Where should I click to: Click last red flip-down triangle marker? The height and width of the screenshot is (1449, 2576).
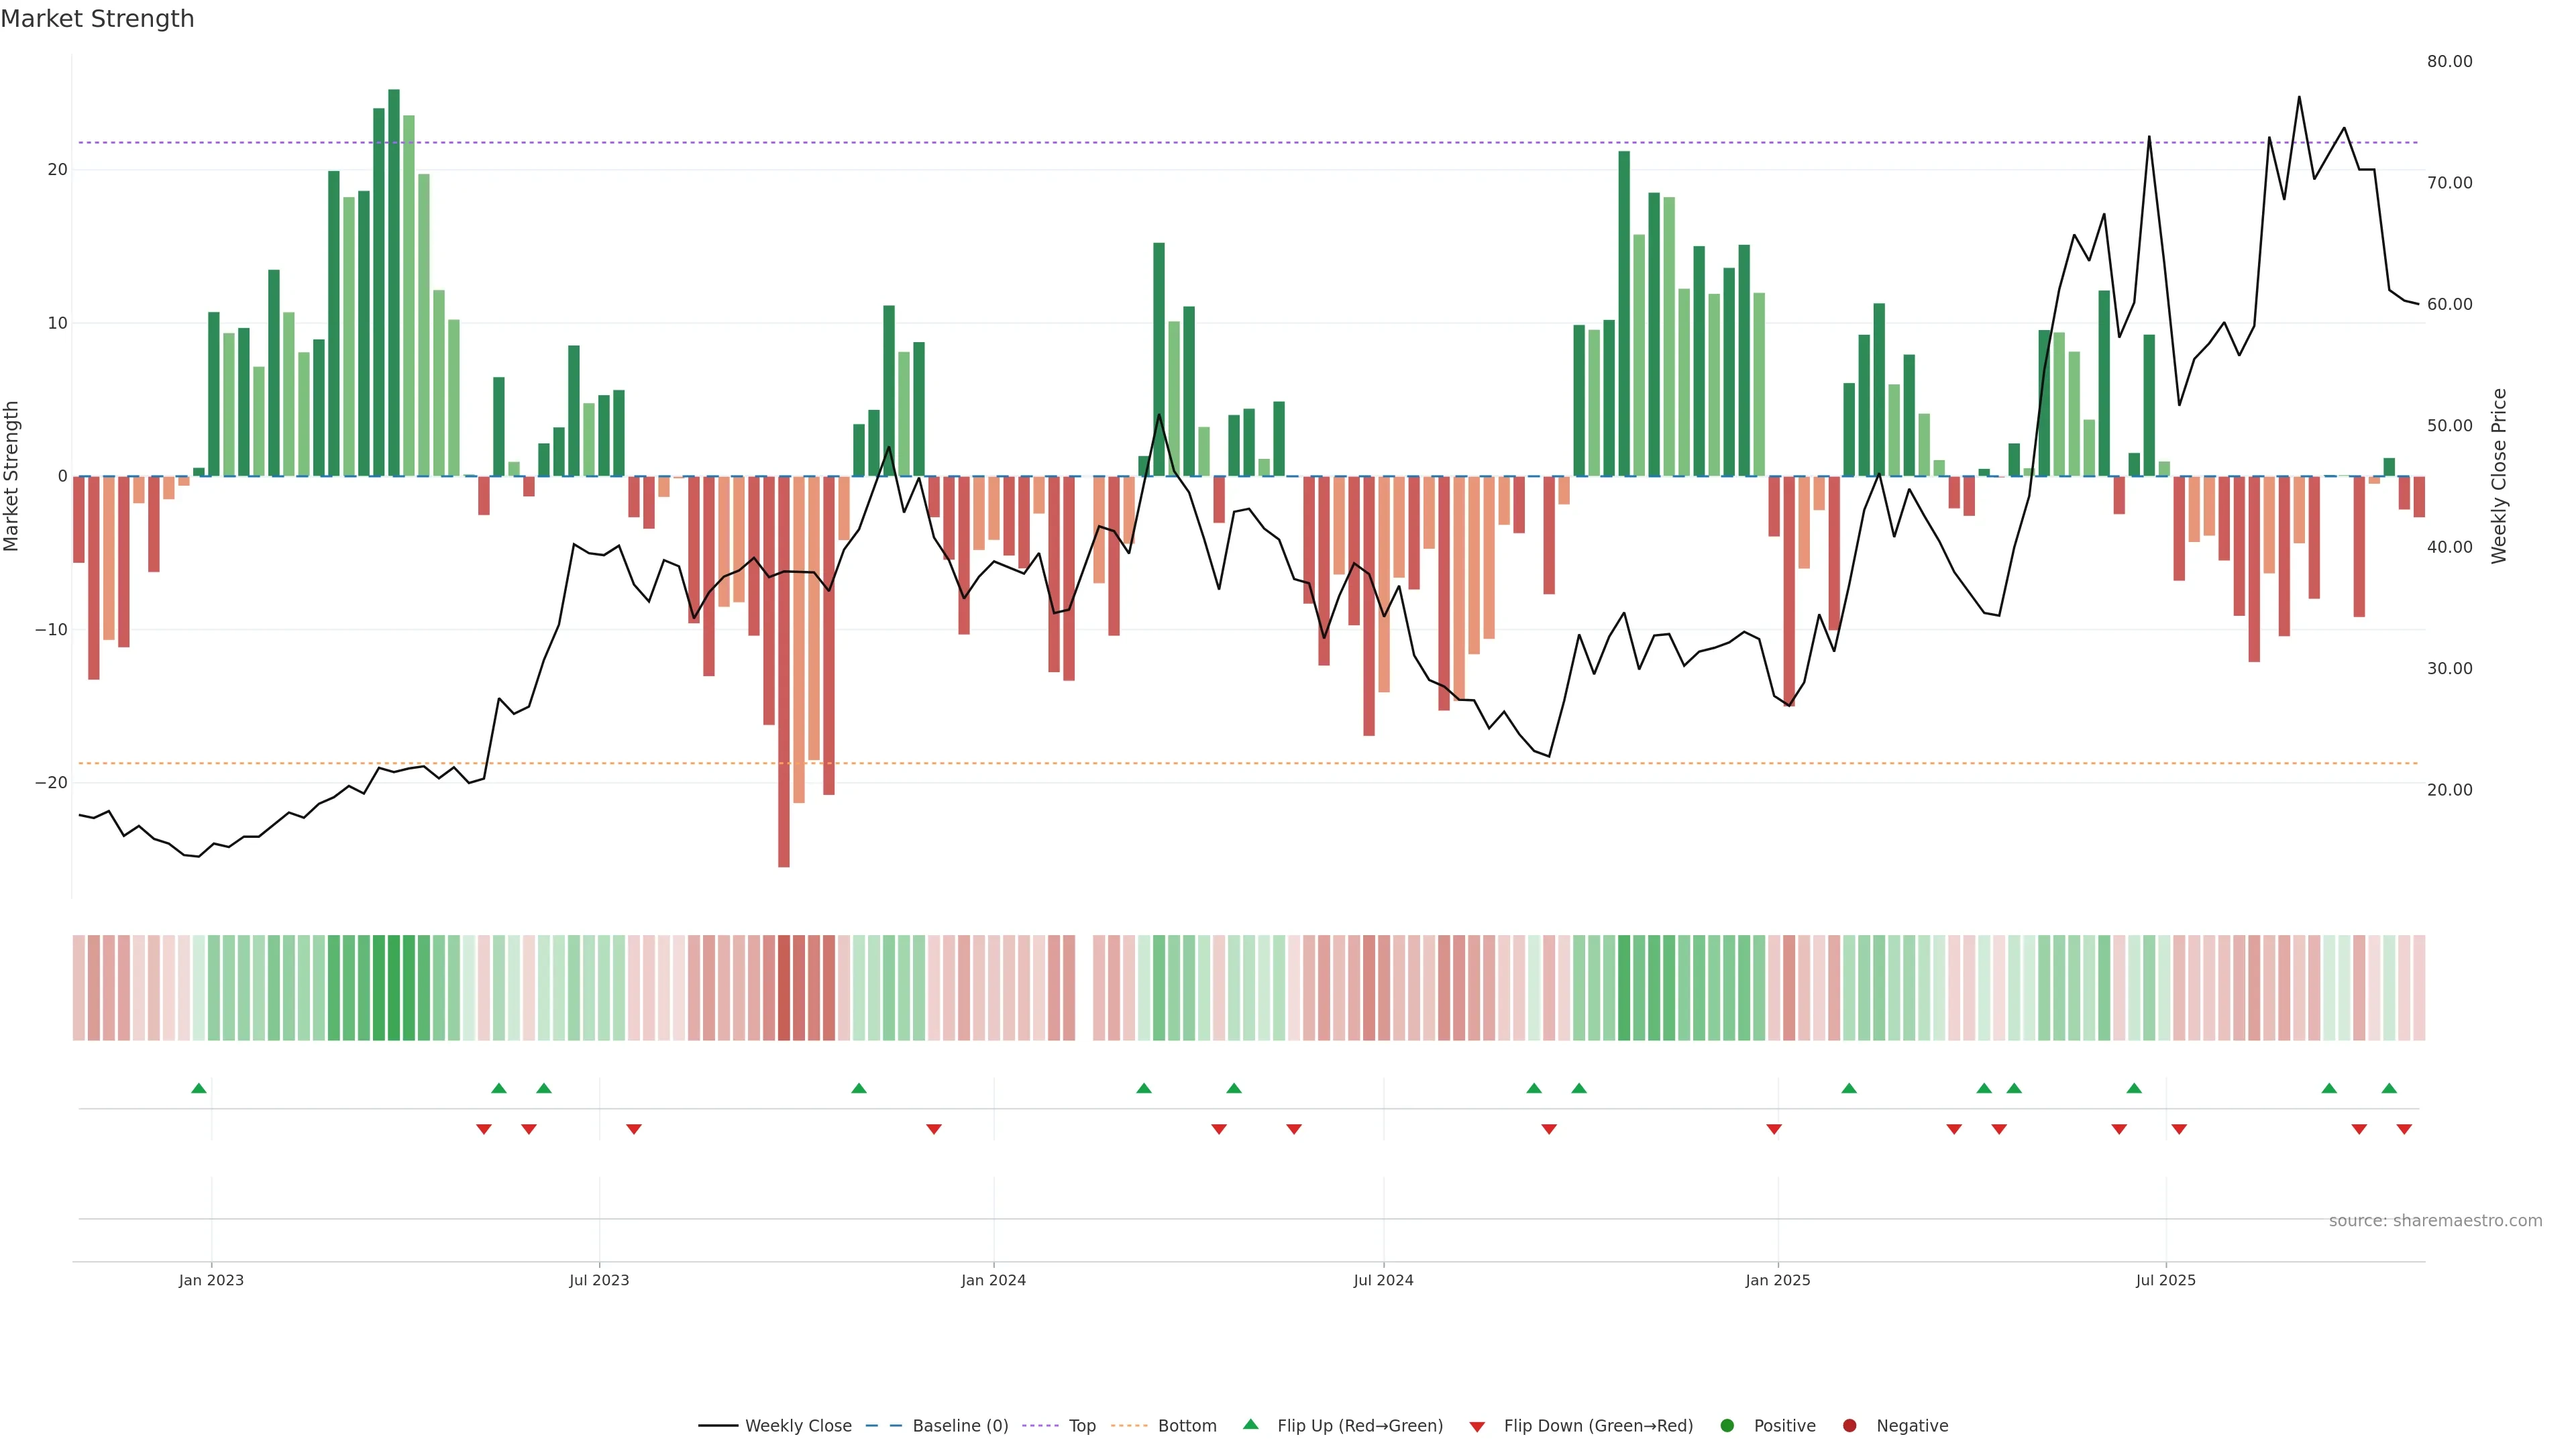click(2404, 1129)
